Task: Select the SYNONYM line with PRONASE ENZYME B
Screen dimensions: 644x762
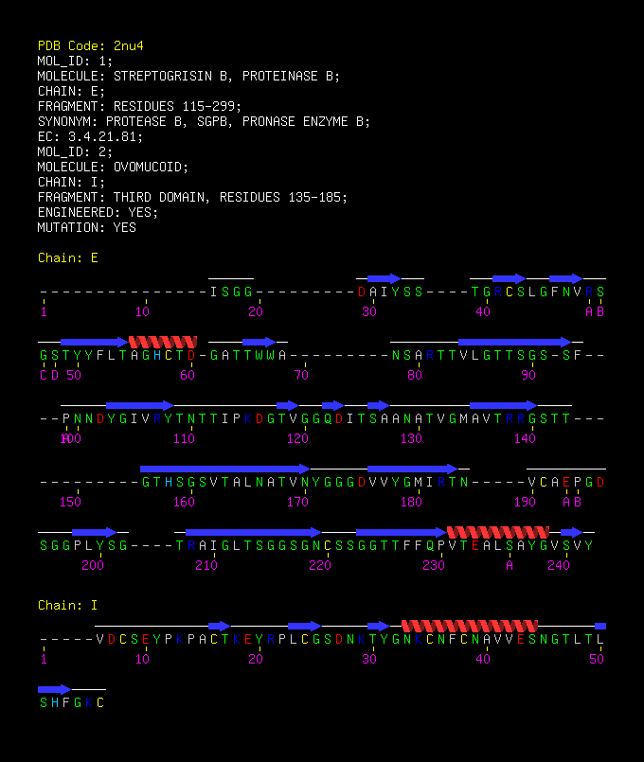Action: (x=204, y=121)
